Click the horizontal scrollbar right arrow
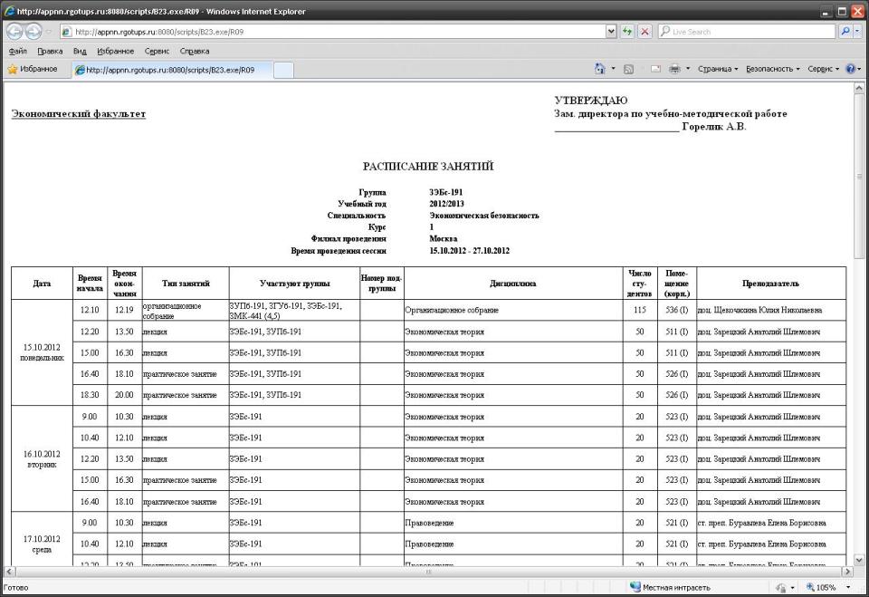The height and width of the screenshot is (597, 869). [x=847, y=572]
